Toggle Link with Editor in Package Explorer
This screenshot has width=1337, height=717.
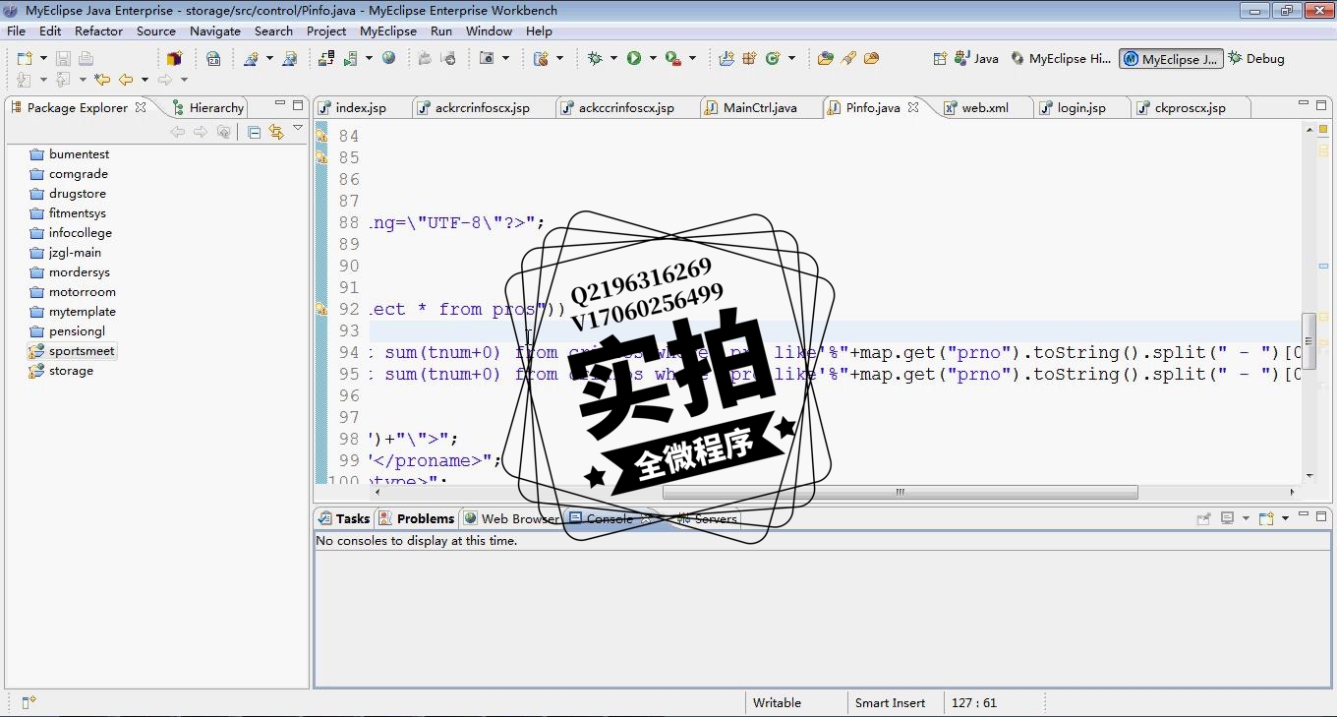[276, 132]
